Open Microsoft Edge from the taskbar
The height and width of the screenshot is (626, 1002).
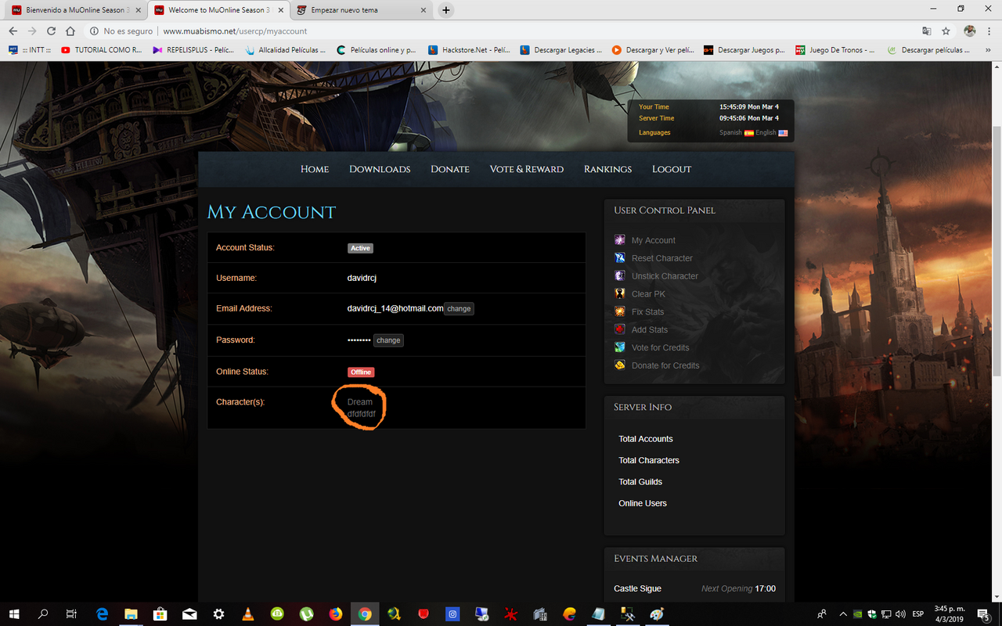(102, 614)
